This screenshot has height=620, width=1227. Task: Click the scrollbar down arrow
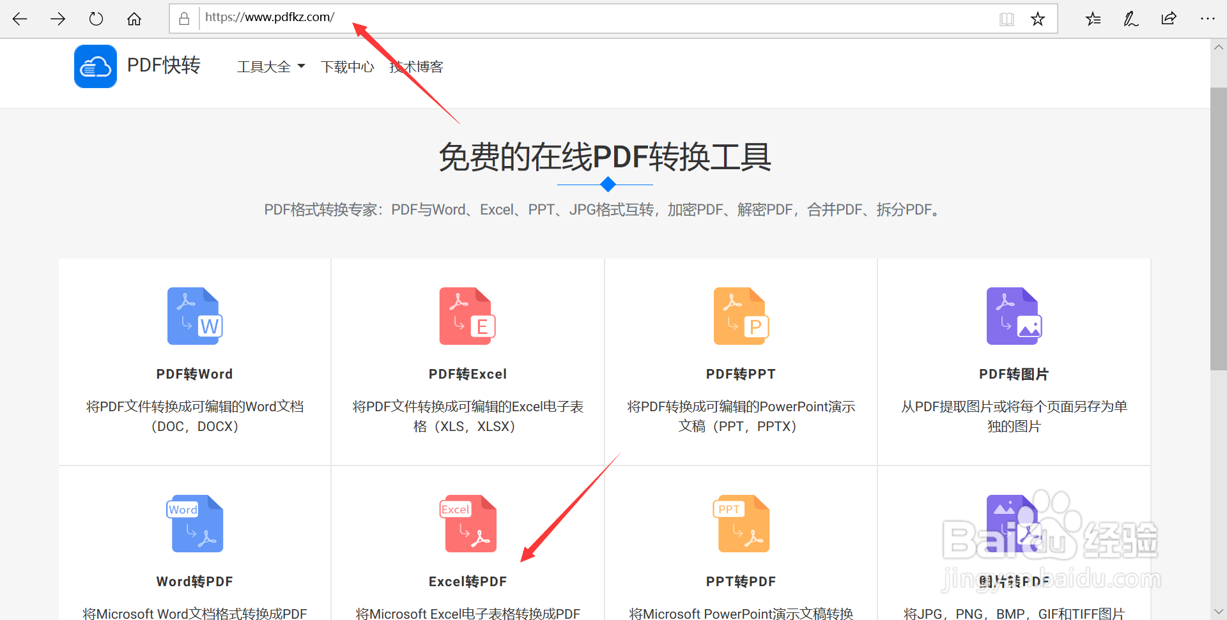[1219, 612]
